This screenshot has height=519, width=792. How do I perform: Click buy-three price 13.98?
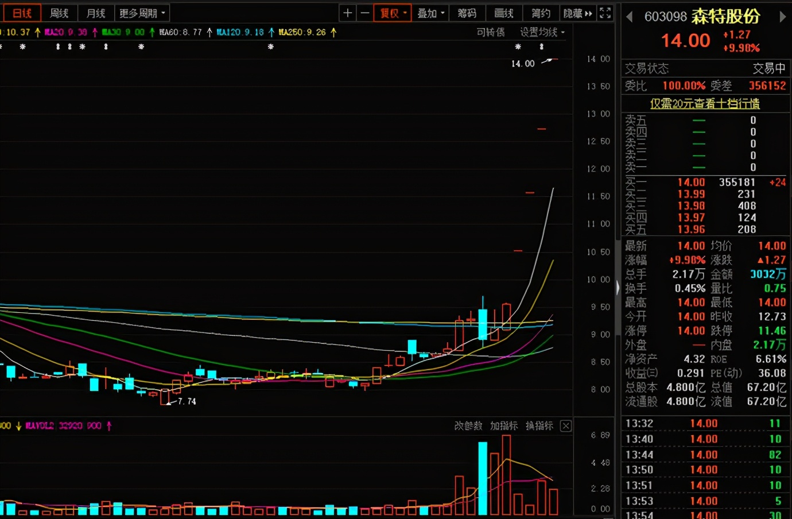[x=691, y=206]
